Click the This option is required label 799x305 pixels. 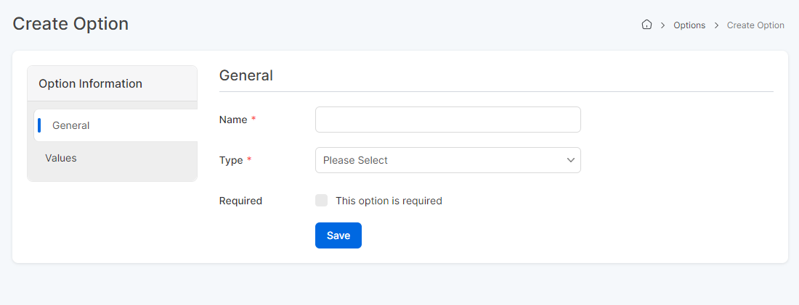pyautogui.click(x=389, y=201)
